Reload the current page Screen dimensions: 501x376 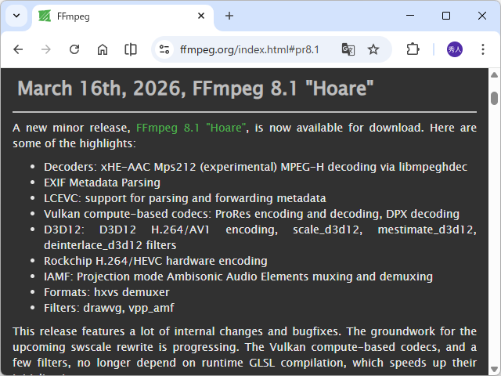click(x=74, y=49)
